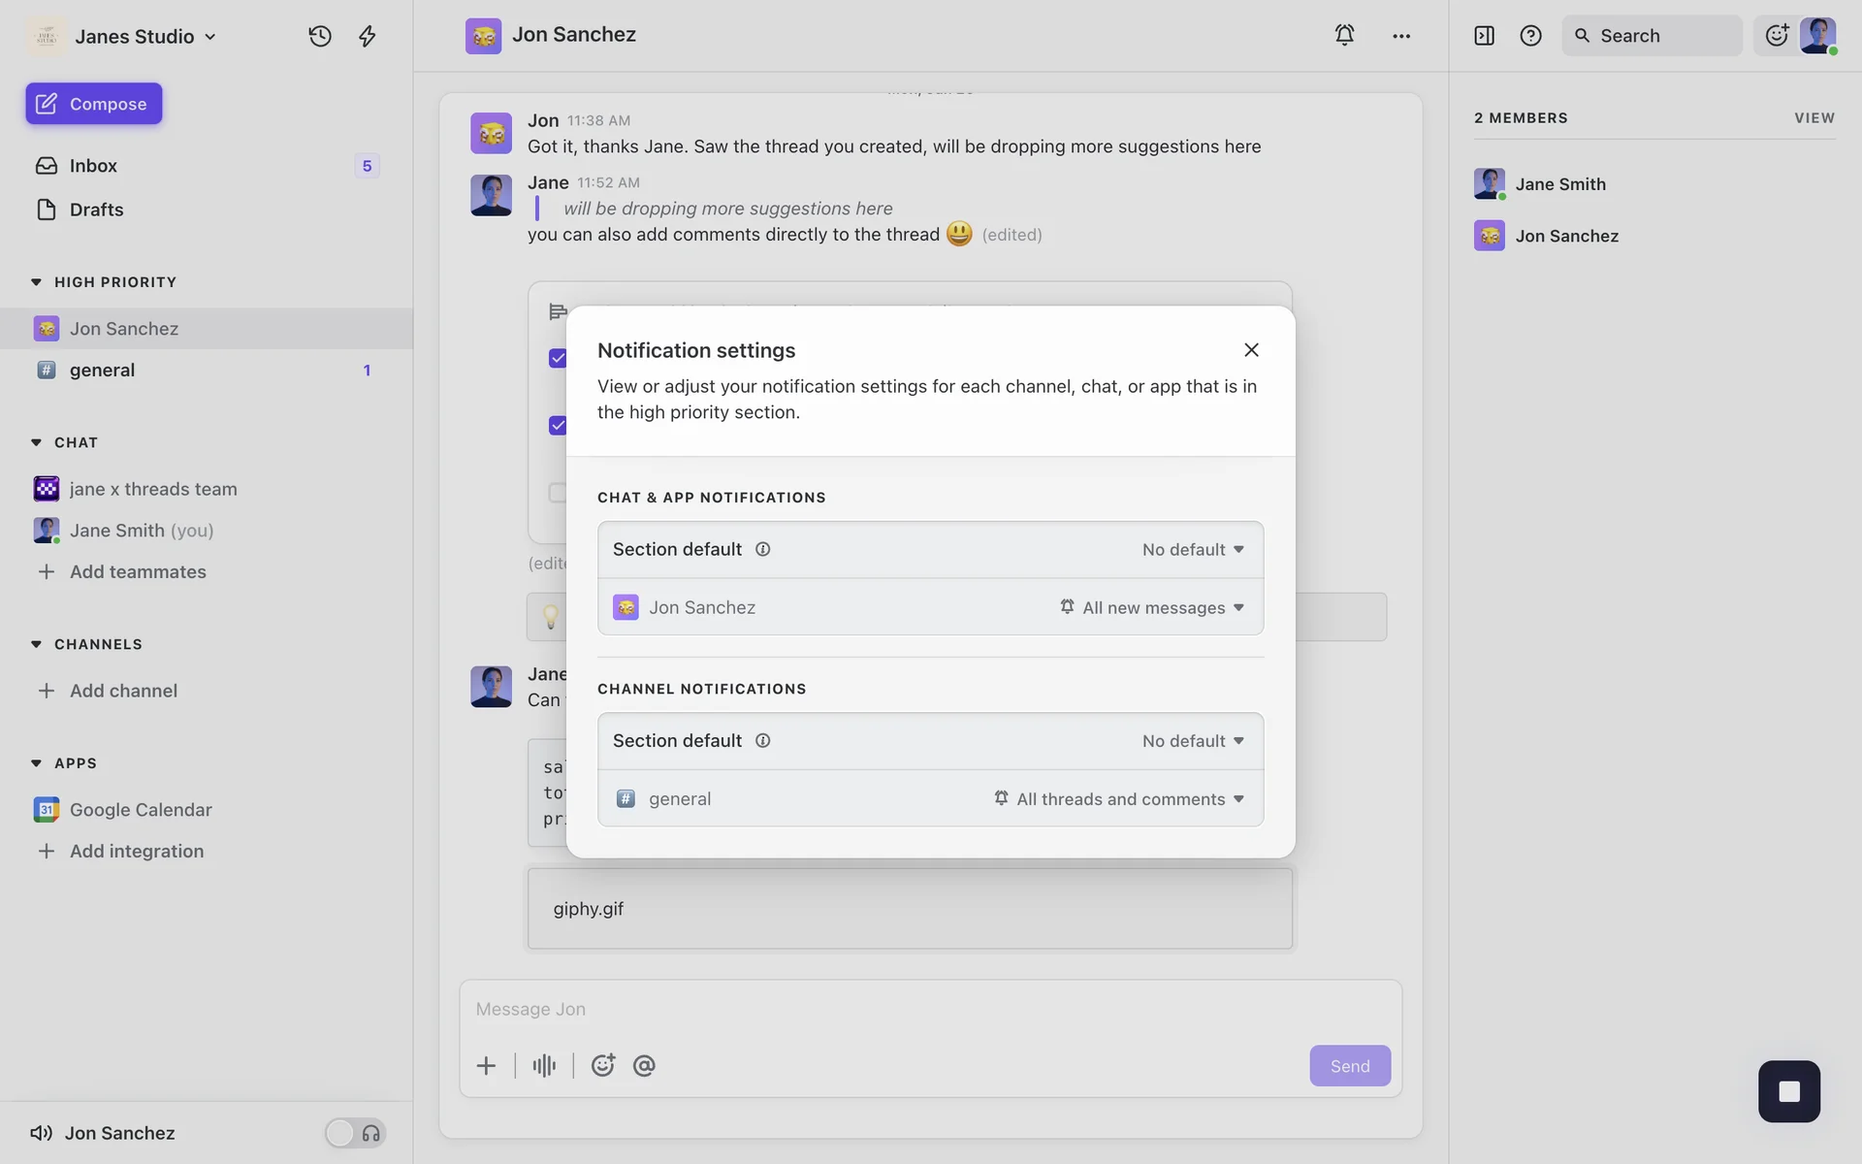Click the set status emoji icon

pos(1777,36)
